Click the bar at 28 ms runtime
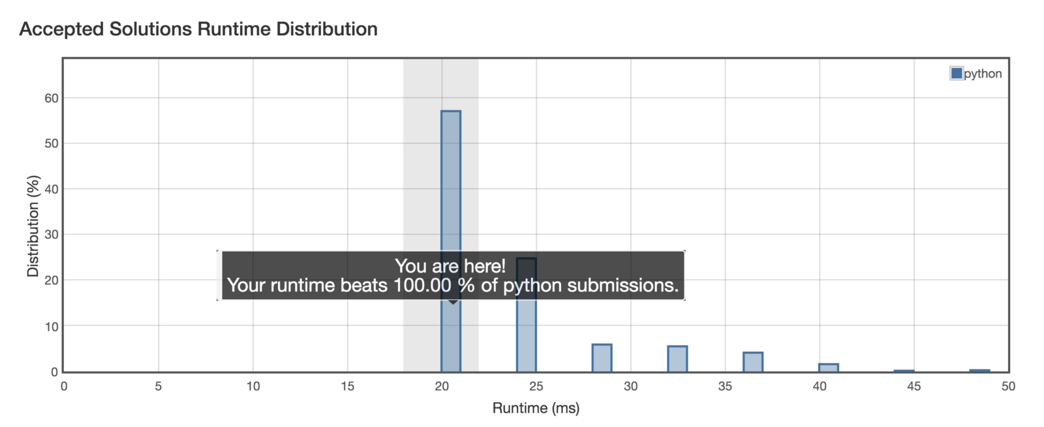 602,358
